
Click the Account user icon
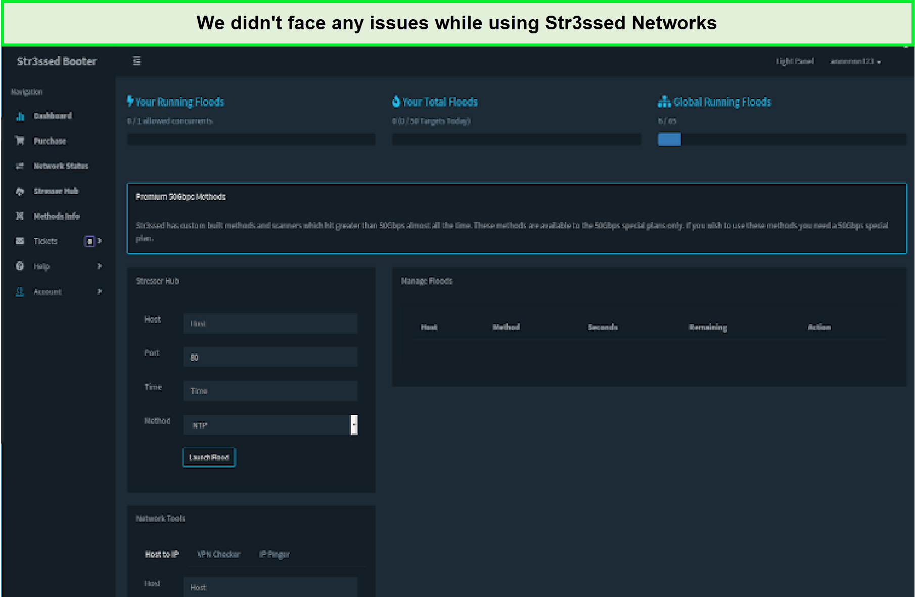click(x=20, y=292)
